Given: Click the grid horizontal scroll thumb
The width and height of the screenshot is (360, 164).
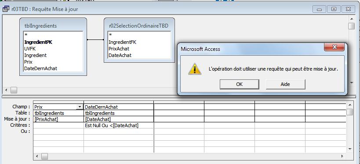Looking at the screenshot, I should [44, 156].
